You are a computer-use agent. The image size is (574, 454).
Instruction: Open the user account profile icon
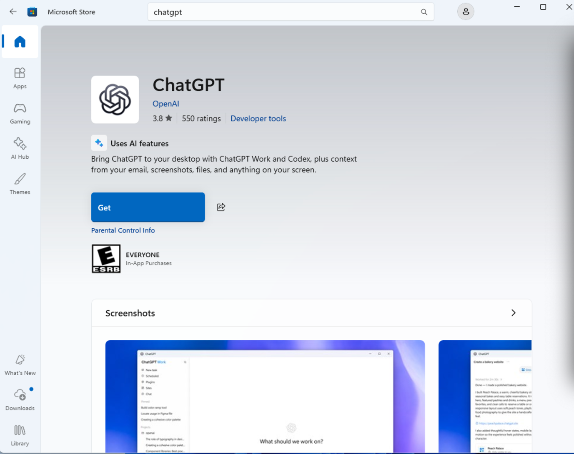point(466,12)
